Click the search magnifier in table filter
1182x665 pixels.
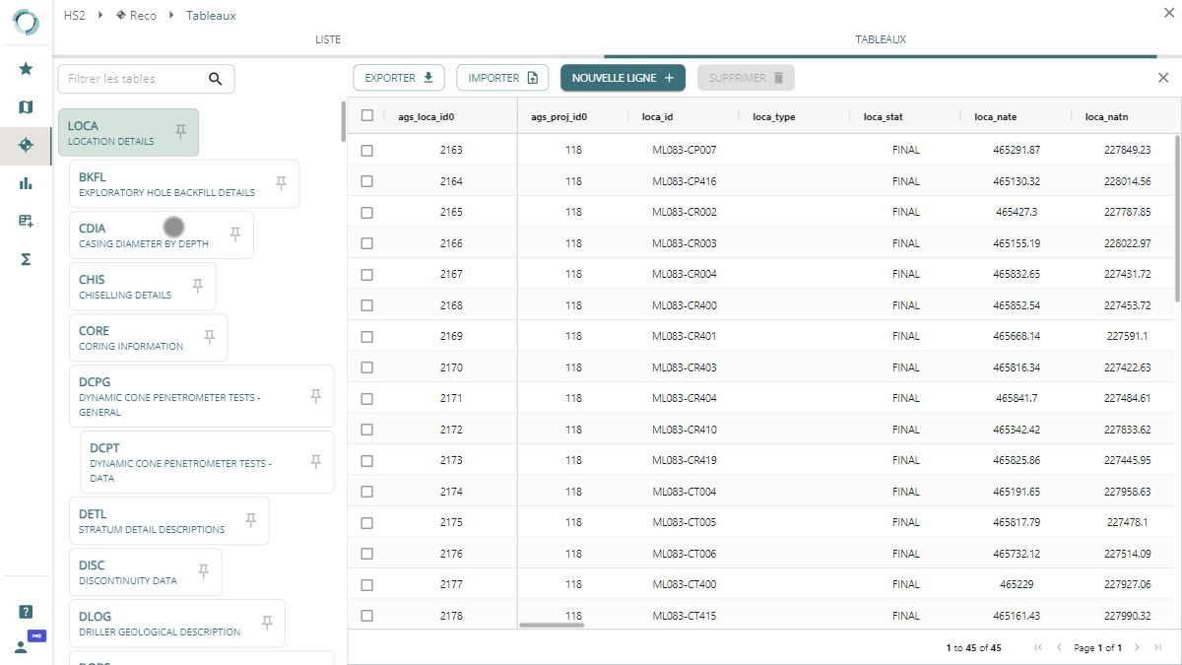[x=216, y=79]
